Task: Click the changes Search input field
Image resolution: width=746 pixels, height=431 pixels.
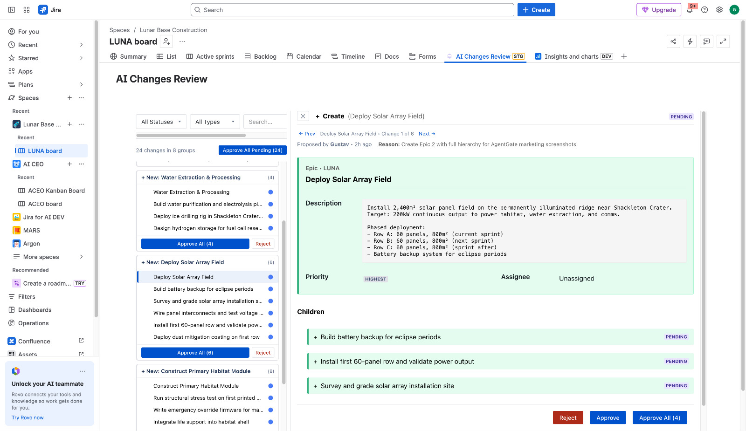Action: coord(265,122)
